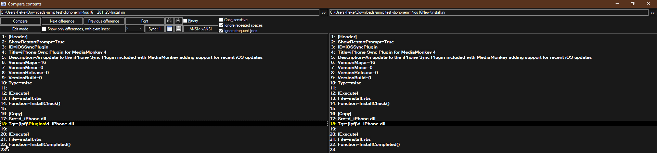The image size is (657, 153).
Task: Disable Ignore frequent lines option
Action: click(x=221, y=31)
